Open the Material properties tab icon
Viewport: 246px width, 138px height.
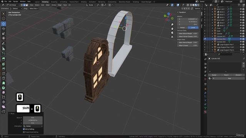[205, 112]
